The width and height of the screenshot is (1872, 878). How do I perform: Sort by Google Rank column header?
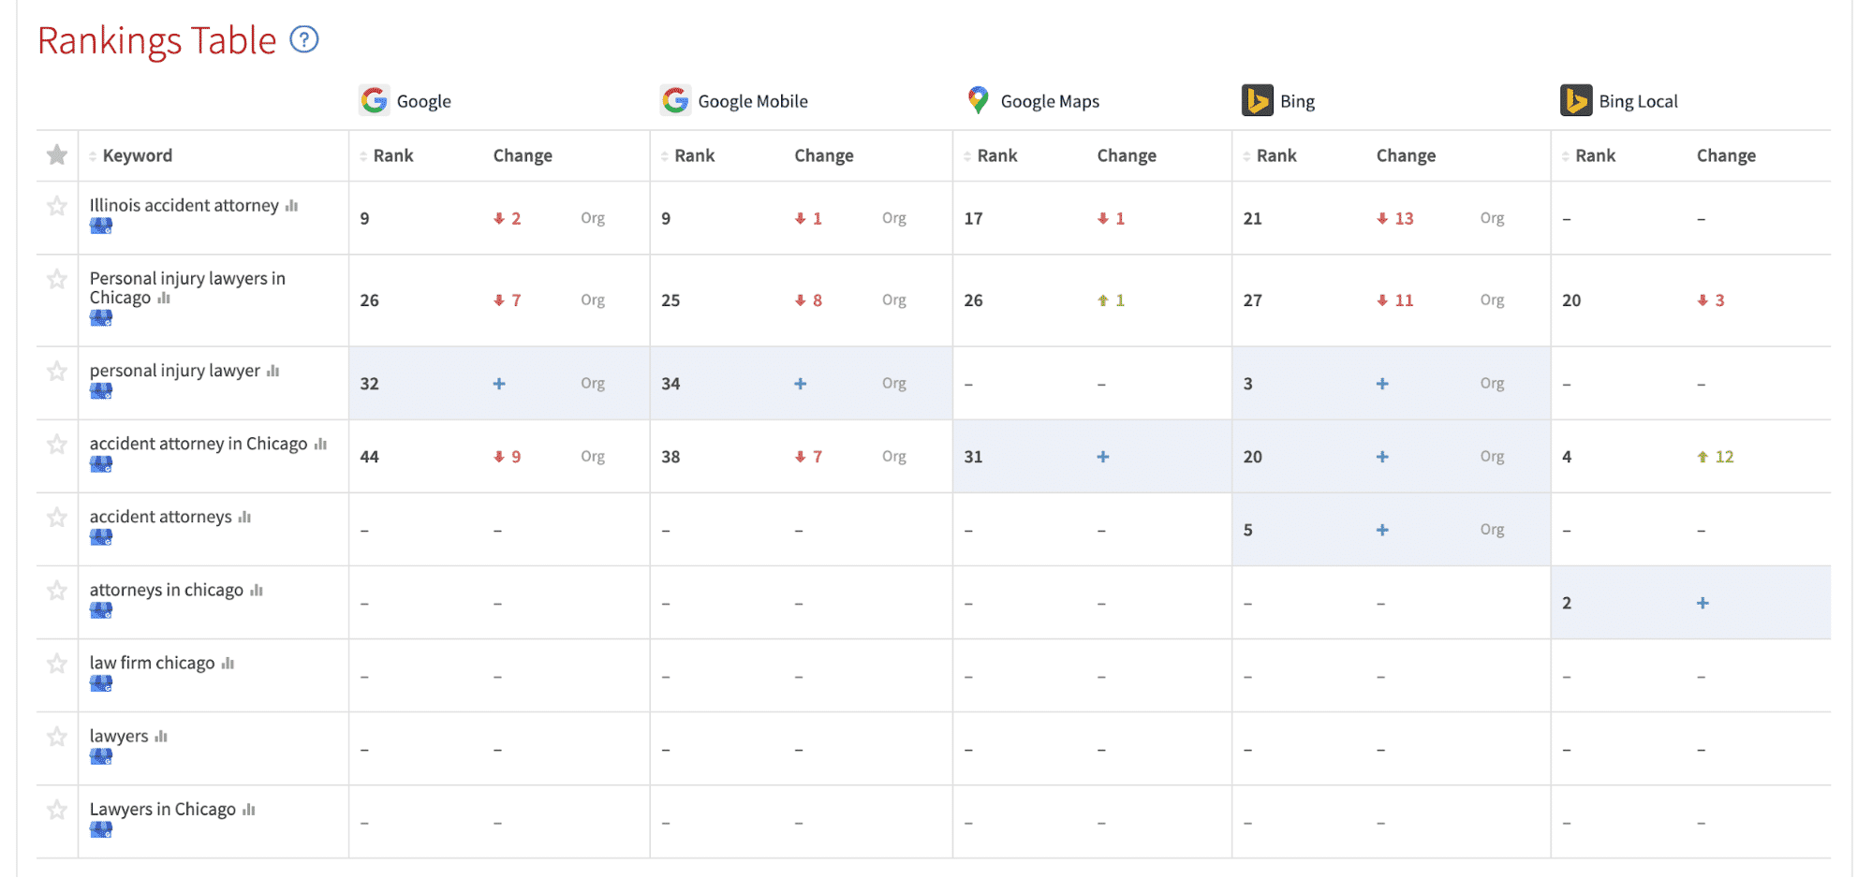(392, 155)
